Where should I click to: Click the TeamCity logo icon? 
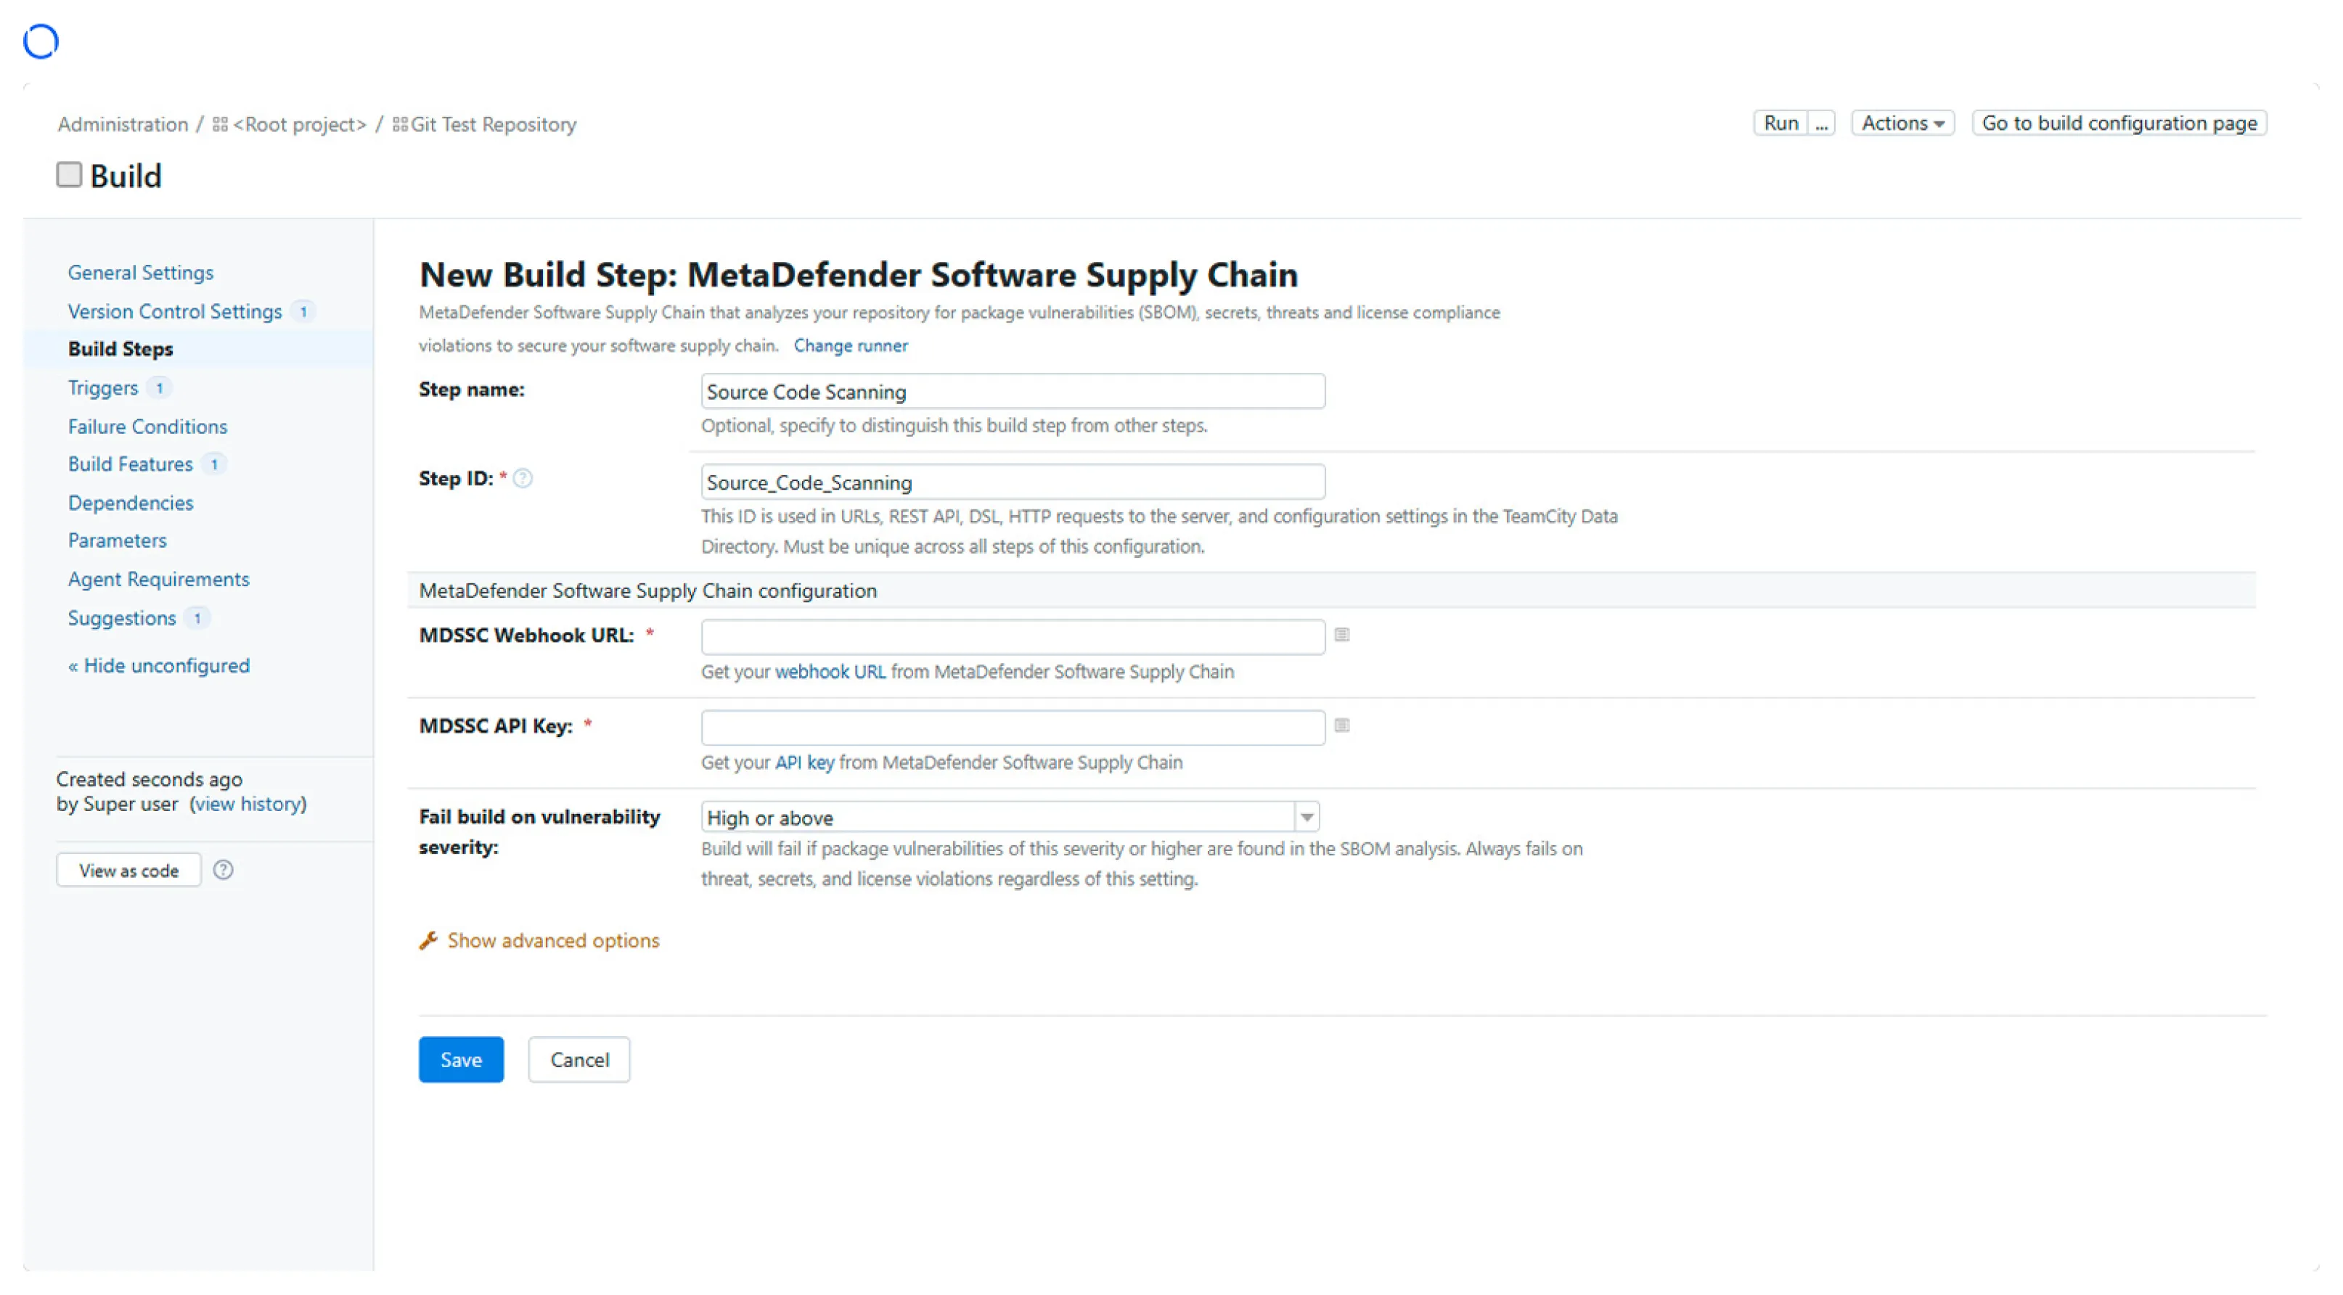[41, 41]
